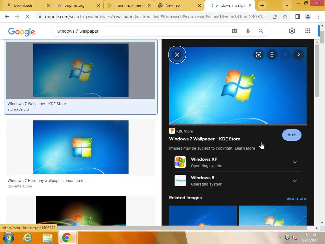This screenshot has width=325, height=244.
Task: Close the image preview panel
Action: click(177, 55)
